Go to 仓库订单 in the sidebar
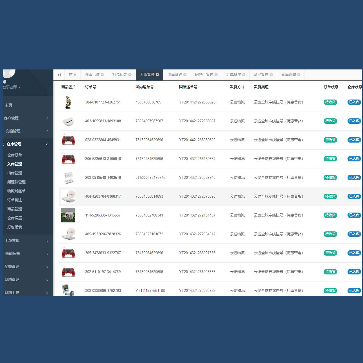Screen dimensions: 363x363 point(15,155)
